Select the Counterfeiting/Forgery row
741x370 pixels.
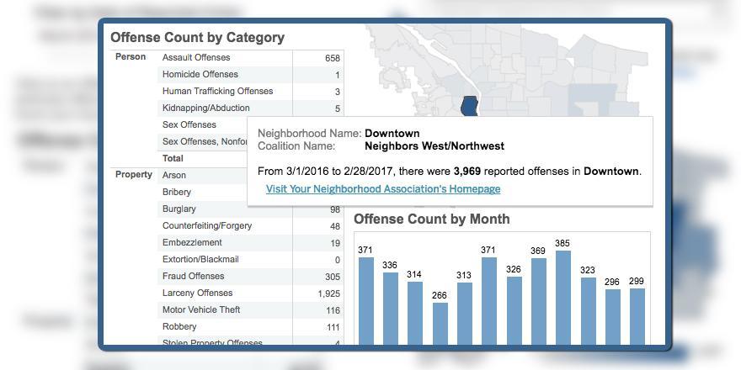(x=250, y=225)
